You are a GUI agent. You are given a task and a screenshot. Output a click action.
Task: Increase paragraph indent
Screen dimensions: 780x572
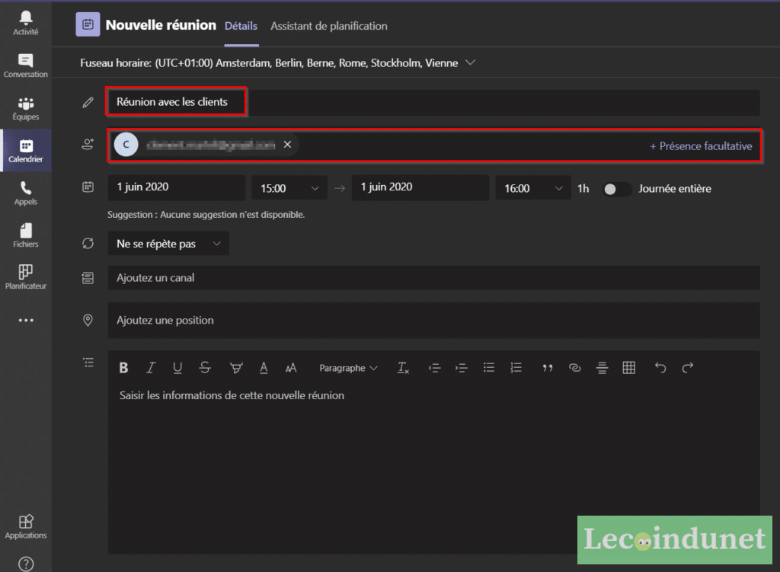tap(461, 368)
